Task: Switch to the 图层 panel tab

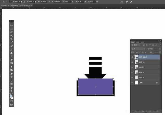Action: (x=133, y=42)
